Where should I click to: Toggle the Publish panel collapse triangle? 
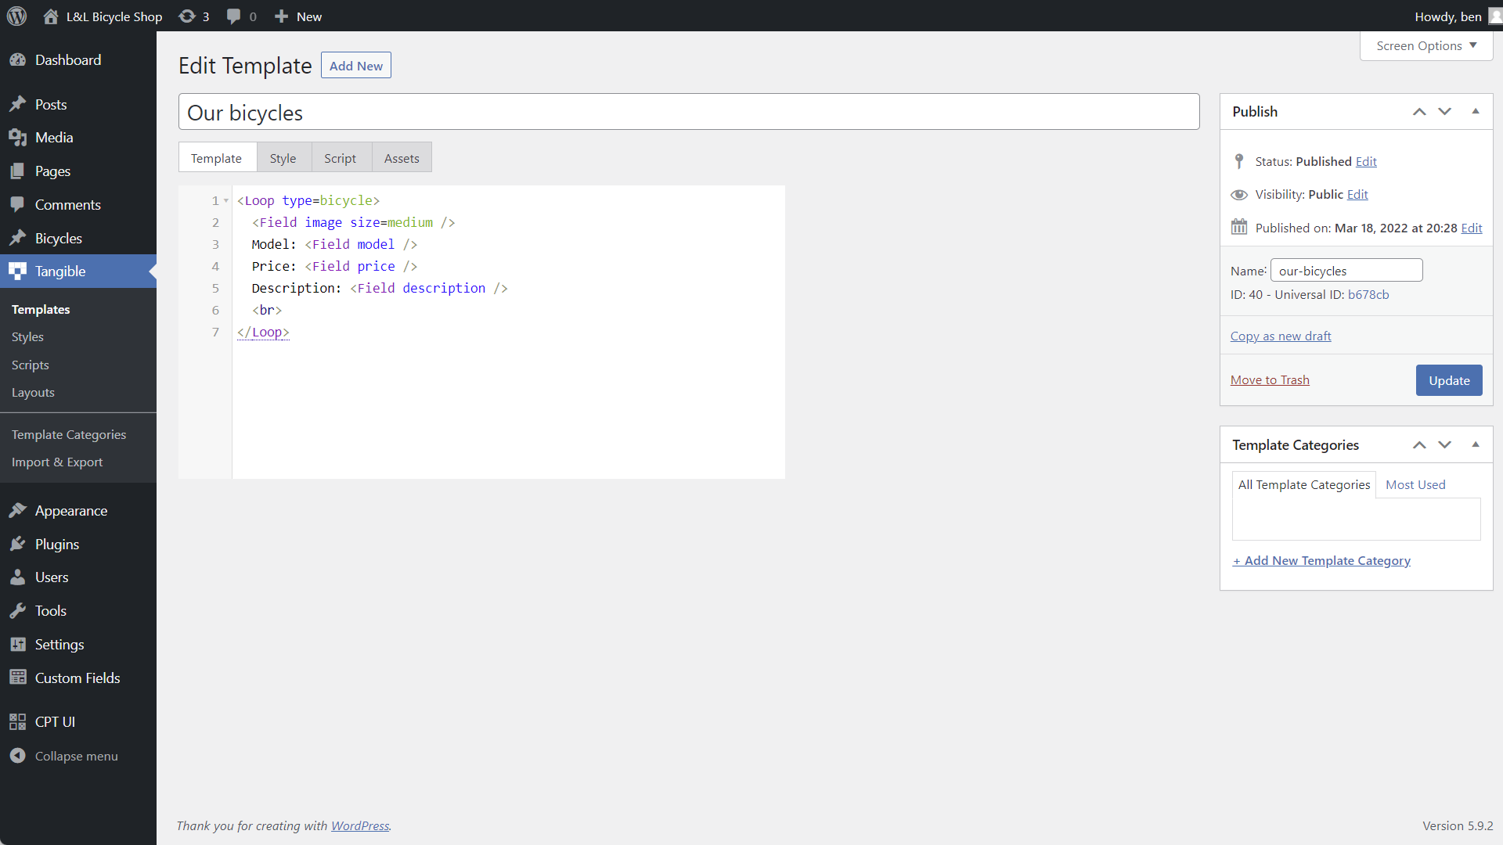tap(1476, 111)
